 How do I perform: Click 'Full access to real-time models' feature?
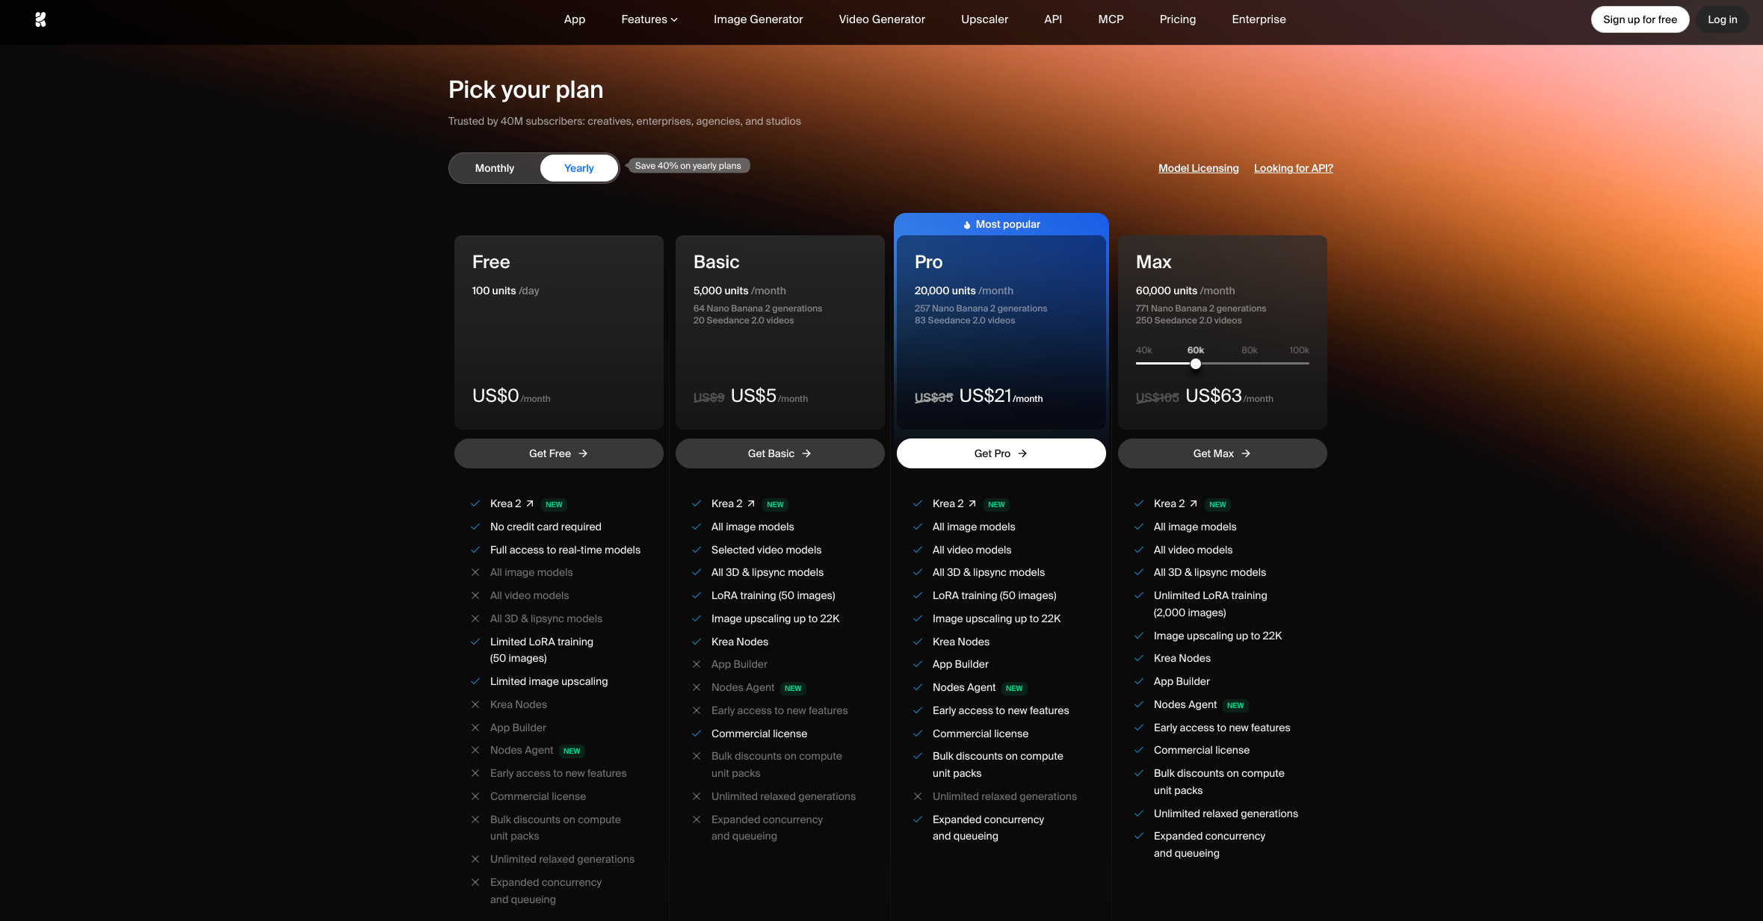coord(565,550)
